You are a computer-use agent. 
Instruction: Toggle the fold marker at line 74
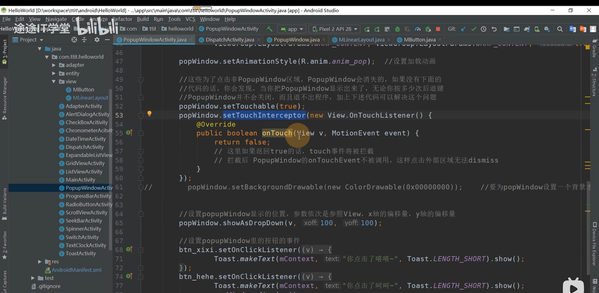(141, 277)
